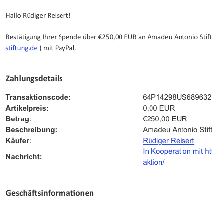This screenshot has height=207, width=212.
Task: Click the Transaktionscode label
Action: pyautogui.click(x=38, y=97)
